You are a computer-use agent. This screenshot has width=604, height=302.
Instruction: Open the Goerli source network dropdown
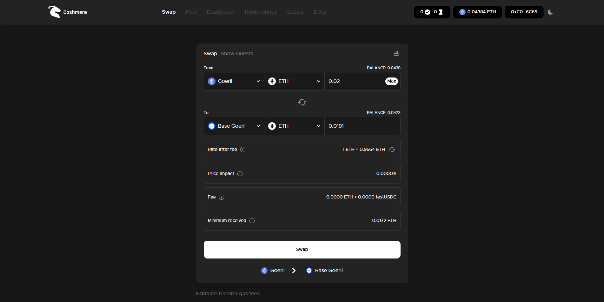tap(234, 81)
